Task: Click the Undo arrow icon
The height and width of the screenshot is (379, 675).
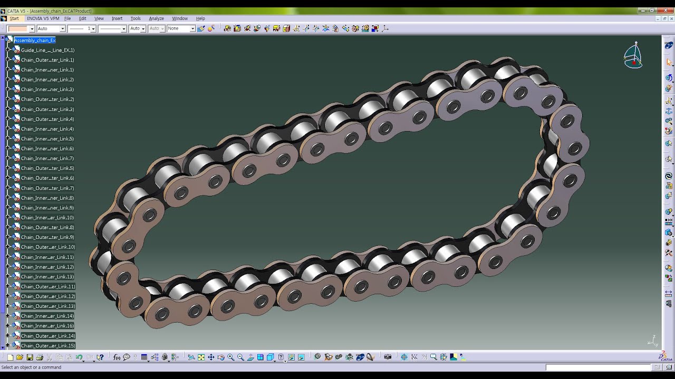Action: (79, 357)
